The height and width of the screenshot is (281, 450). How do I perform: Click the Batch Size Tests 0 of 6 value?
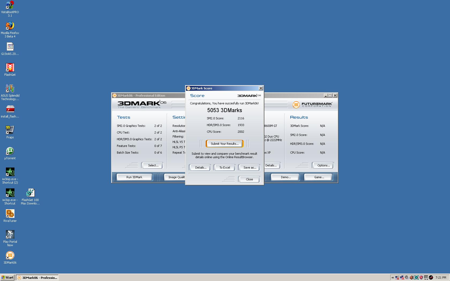(x=158, y=153)
